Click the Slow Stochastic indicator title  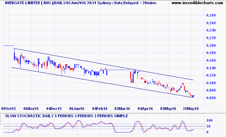pyautogui.click(x=66, y=116)
